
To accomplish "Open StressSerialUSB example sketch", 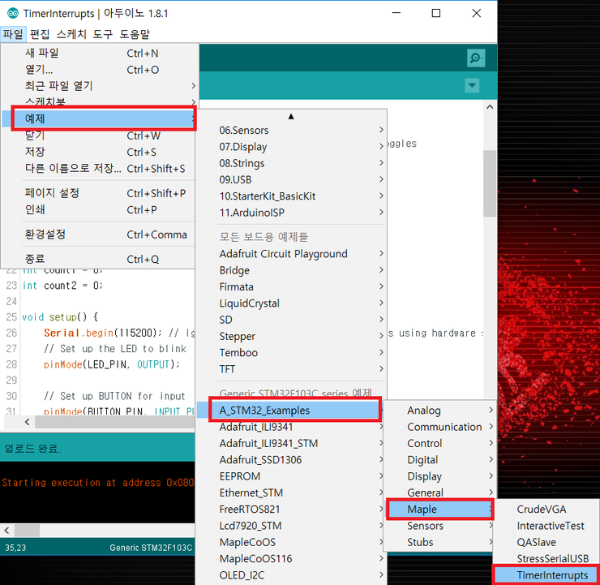I will click(546, 558).
